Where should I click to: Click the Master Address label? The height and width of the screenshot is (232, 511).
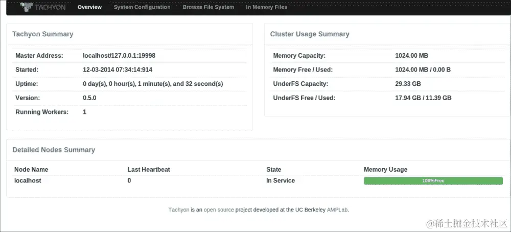(x=39, y=56)
